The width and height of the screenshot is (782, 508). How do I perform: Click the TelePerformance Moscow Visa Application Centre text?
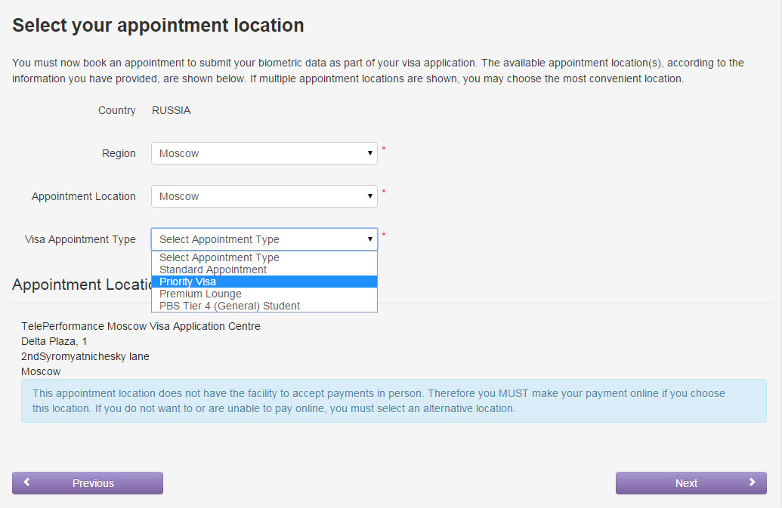[x=141, y=326]
